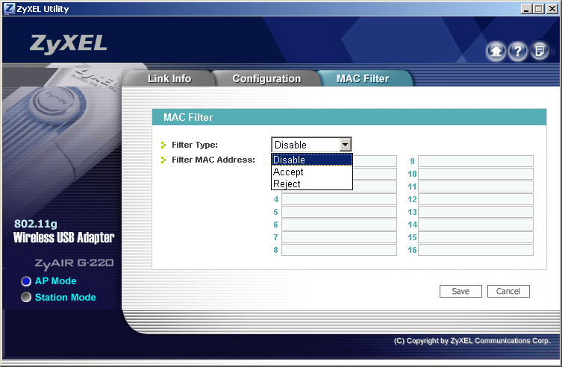Click MAC address field number 7

[339, 237]
